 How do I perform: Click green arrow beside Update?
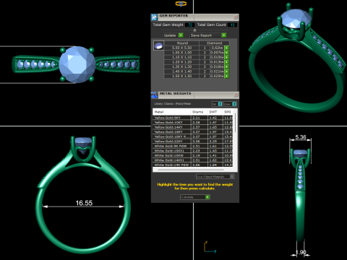point(181,35)
